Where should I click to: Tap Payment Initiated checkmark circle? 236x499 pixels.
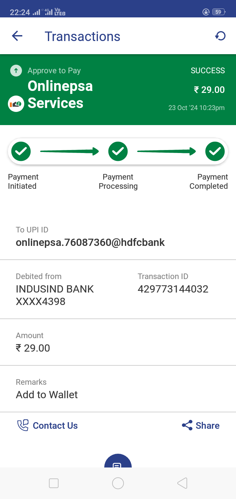(21, 151)
